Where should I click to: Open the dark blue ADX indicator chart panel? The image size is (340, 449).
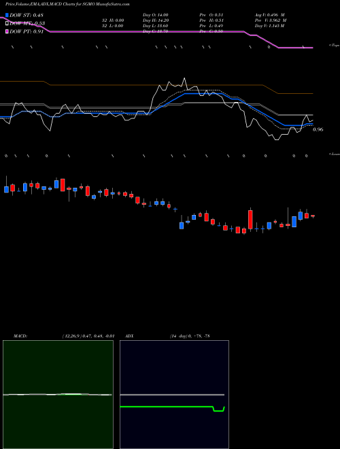[x=174, y=395]
